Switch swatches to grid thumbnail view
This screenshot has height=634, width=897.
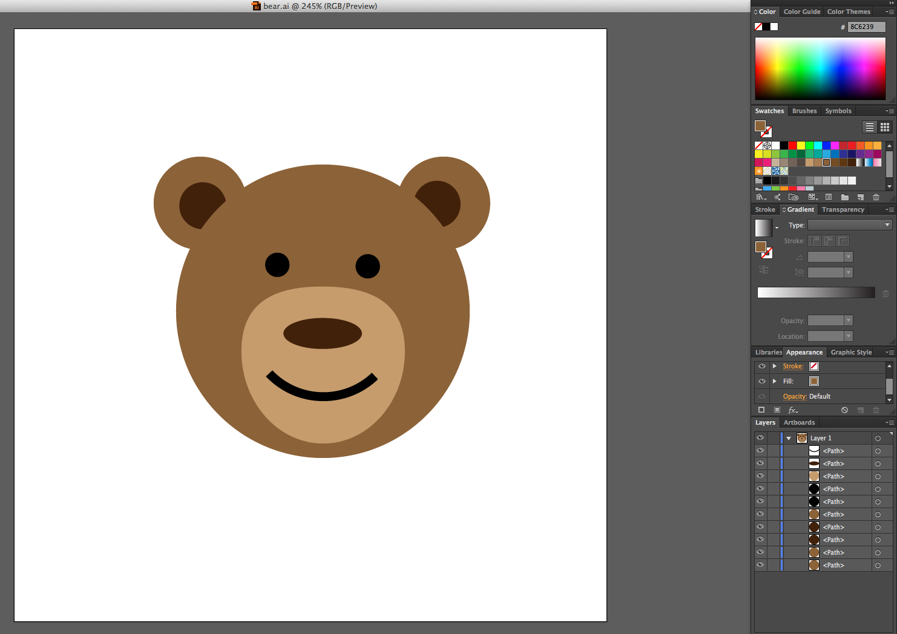click(885, 127)
